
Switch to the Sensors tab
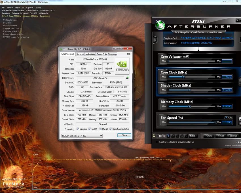[x=80, y=54]
